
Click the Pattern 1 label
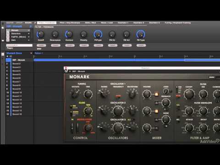(x=39, y=53)
